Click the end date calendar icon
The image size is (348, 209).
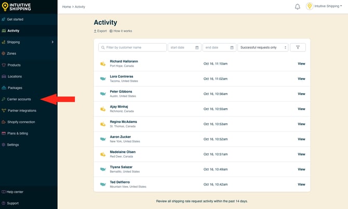click(x=232, y=47)
